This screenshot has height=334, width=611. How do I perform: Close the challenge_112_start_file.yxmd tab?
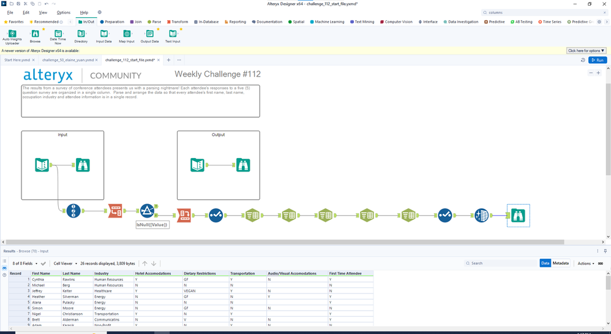coord(159,60)
